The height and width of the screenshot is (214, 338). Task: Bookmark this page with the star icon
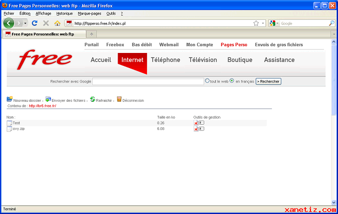[x=256, y=23]
